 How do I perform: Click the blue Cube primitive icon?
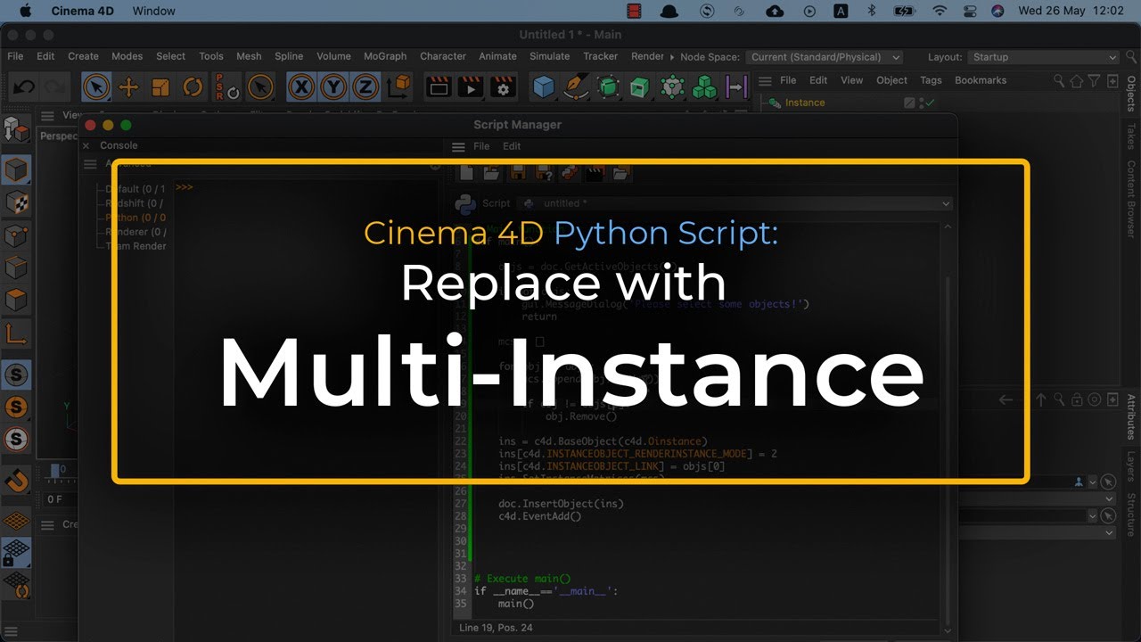pos(544,87)
